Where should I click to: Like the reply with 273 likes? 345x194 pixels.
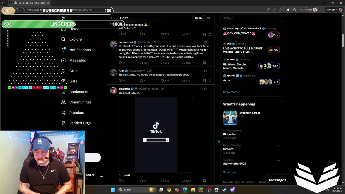pos(165,34)
